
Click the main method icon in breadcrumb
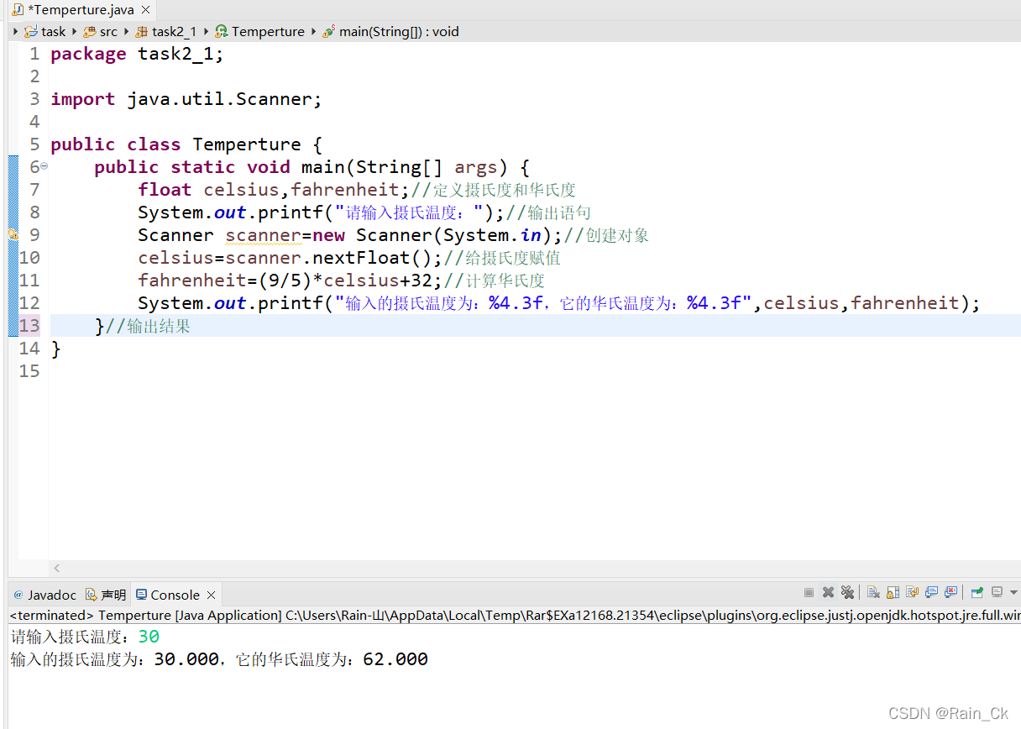coord(329,31)
